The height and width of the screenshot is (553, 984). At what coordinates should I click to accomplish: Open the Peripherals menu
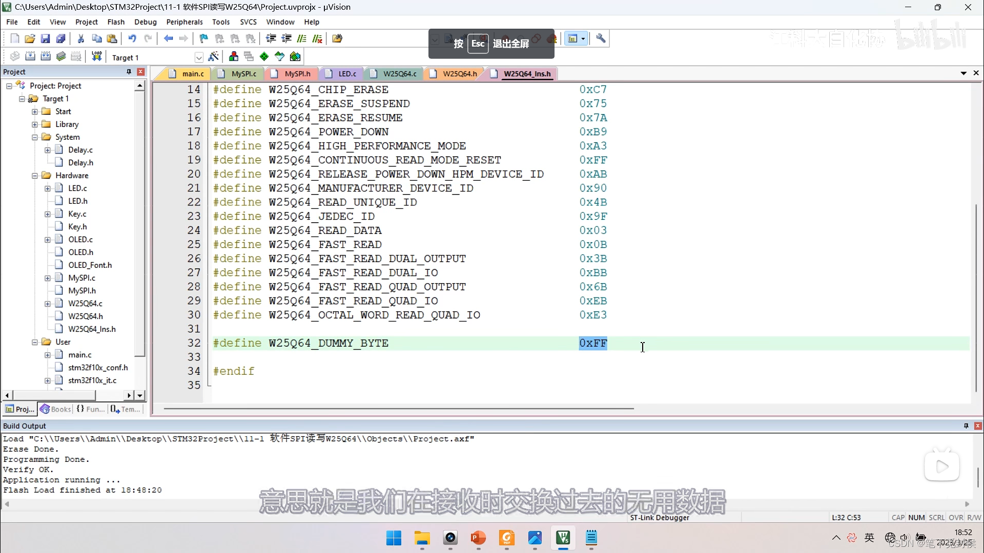[x=184, y=22]
